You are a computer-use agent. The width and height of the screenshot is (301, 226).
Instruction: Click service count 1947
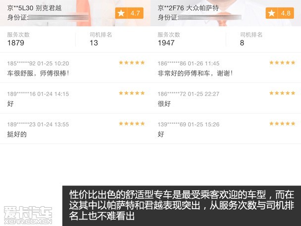[166, 43]
